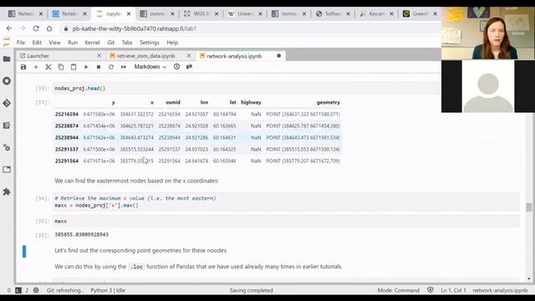Cut the selected cell with the scissors icon

pyautogui.click(x=48, y=67)
